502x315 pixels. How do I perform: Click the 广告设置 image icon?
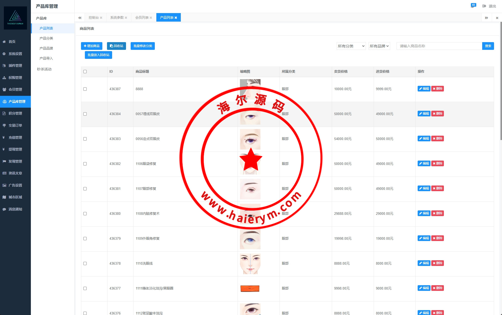(x=4, y=185)
